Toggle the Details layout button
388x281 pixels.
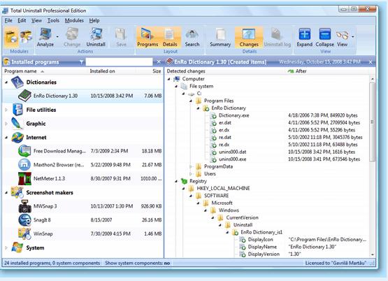[170, 37]
